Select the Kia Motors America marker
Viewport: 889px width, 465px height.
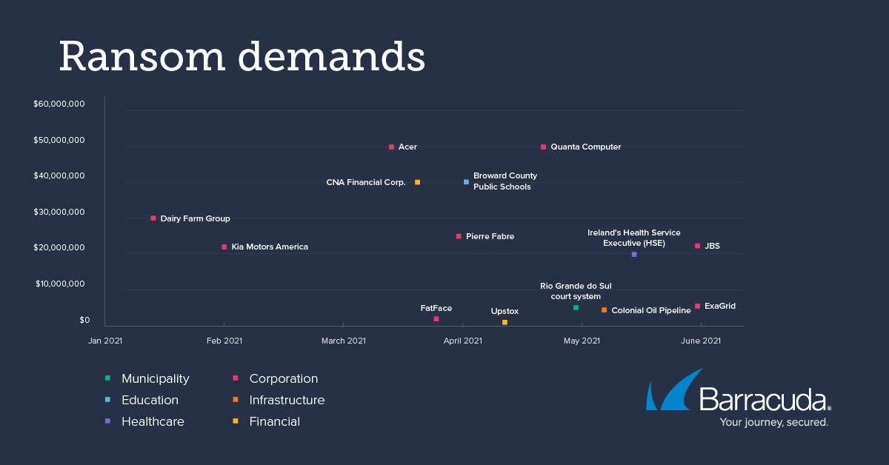(x=224, y=247)
